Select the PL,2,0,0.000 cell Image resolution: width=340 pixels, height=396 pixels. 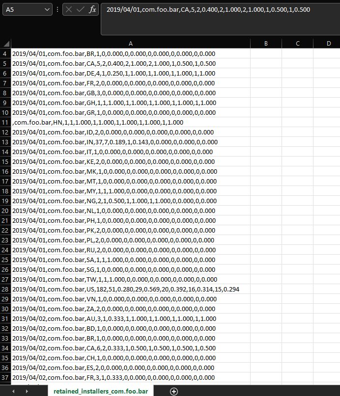tap(131, 240)
